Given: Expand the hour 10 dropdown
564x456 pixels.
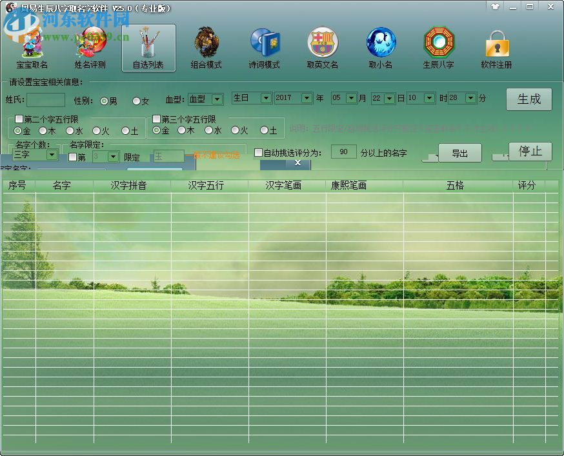Looking at the screenshot, I should click(429, 98).
